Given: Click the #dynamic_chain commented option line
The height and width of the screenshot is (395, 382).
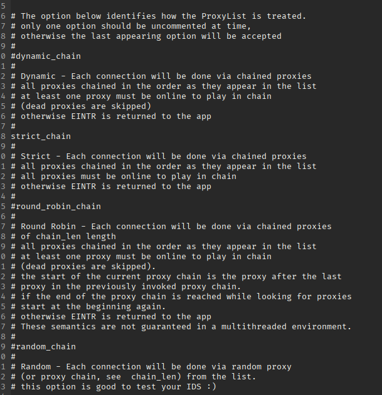Looking at the screenshot, I should coord(46,56).
